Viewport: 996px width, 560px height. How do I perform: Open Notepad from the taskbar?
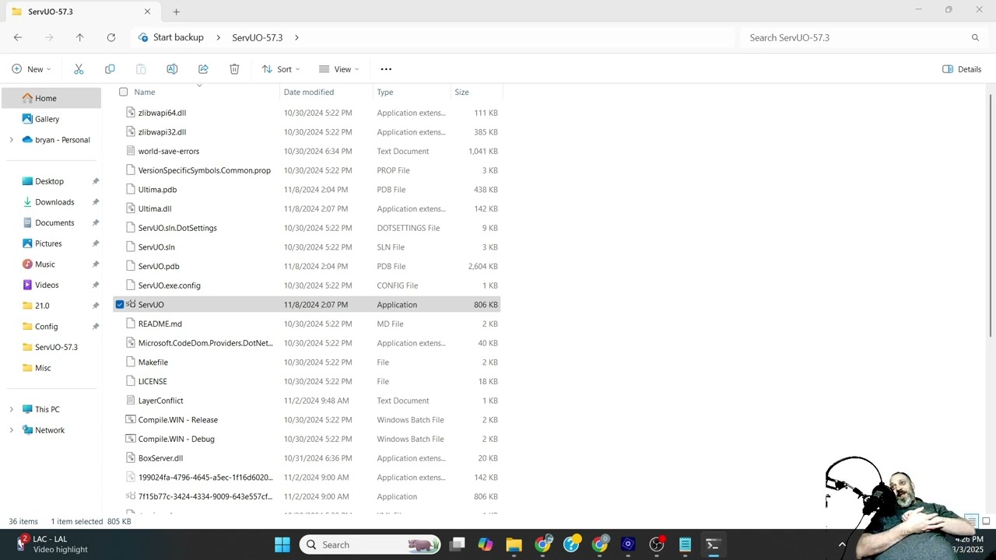685,544
